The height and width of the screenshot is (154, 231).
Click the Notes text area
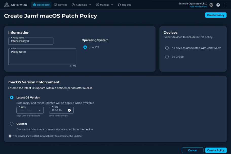(x=42, y=56)
